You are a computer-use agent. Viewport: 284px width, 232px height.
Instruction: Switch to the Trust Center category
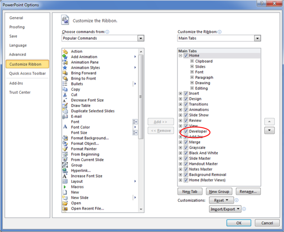tap(20, 93)
